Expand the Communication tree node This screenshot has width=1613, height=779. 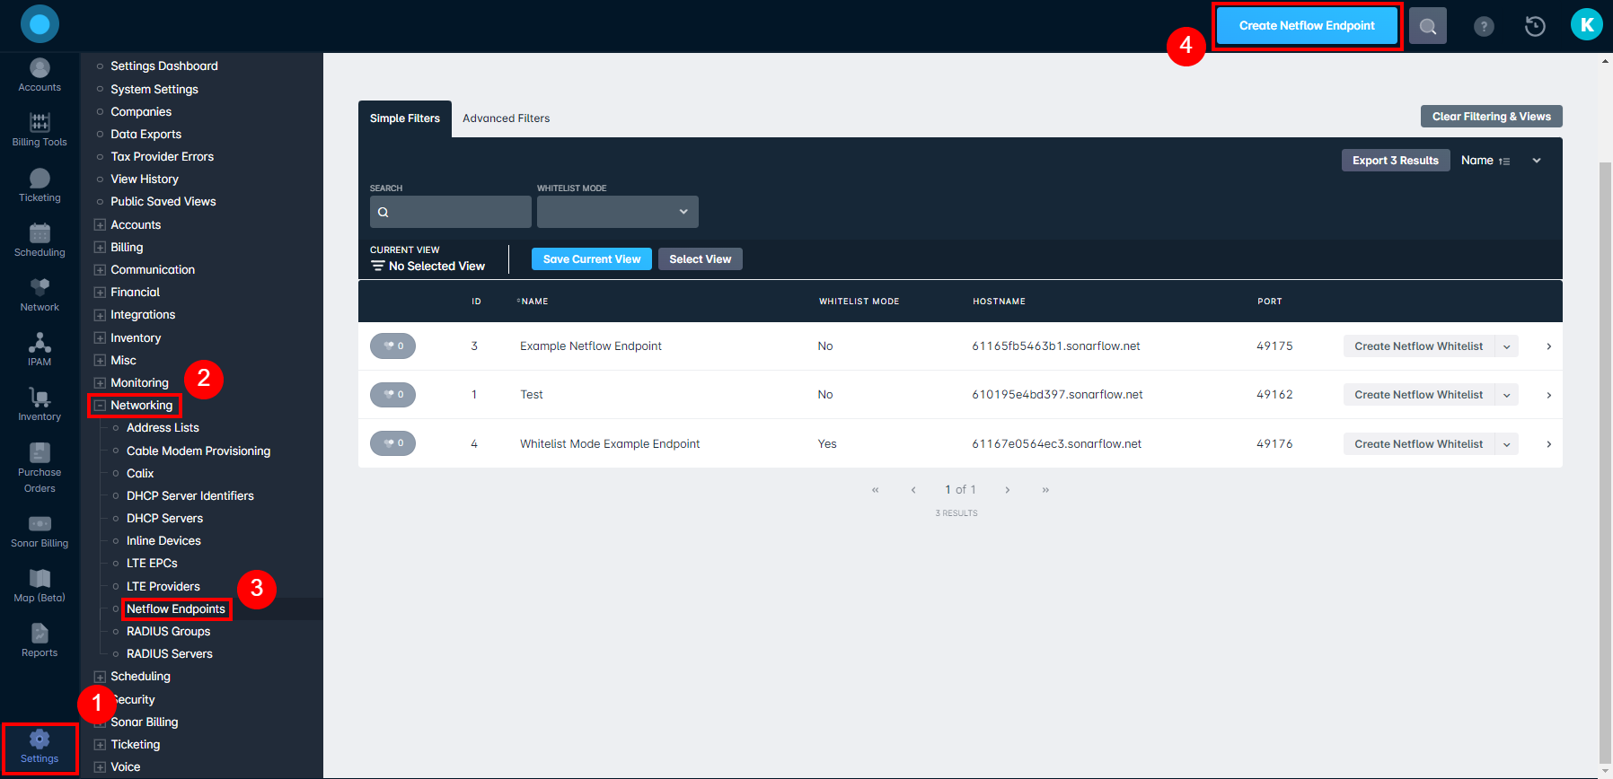(100, 270)
